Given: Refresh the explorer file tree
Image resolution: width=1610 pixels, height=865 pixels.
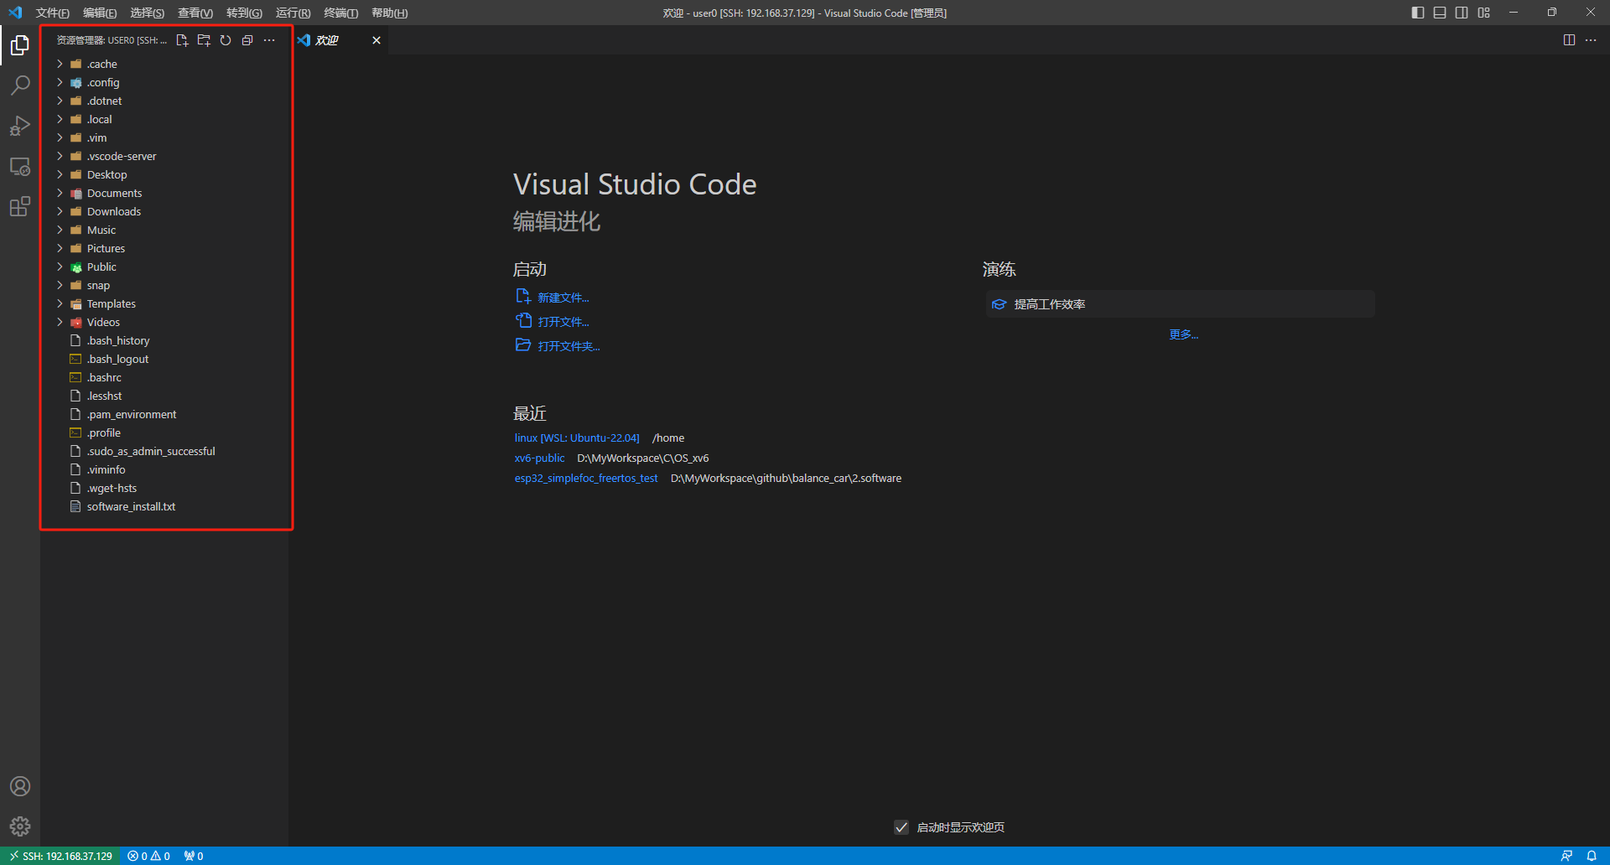Looking at the screenshot, I should (226, 40).
